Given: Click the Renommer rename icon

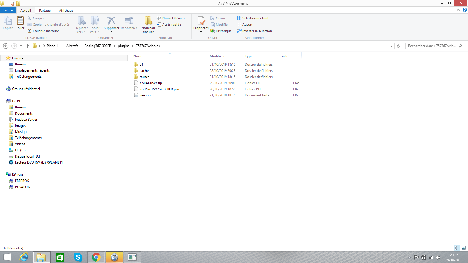Looking at the screenshot, I should (x=129, y=23).
